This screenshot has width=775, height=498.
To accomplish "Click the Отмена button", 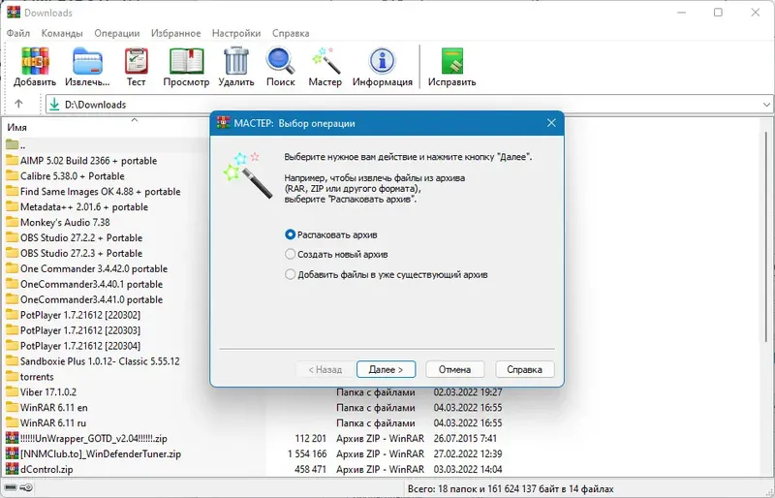I will [454, 369].
